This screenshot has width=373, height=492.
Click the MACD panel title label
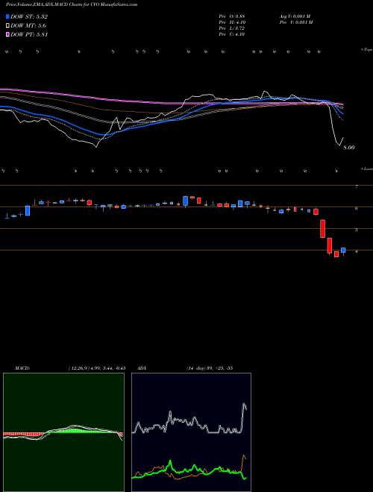point(22,368)
